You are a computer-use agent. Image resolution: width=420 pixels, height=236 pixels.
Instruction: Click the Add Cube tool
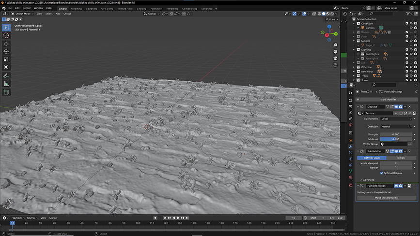(x=6, y=92)
